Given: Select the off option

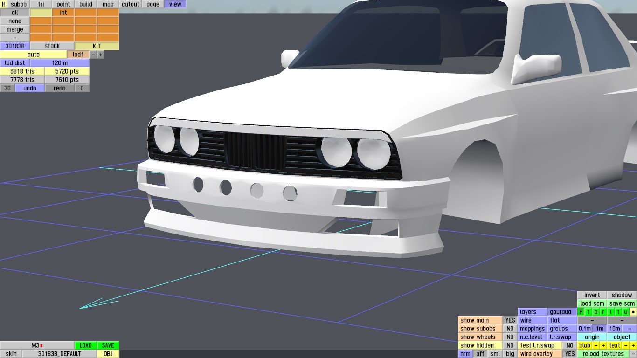Looking at the screenshot, I should point(480,354).
